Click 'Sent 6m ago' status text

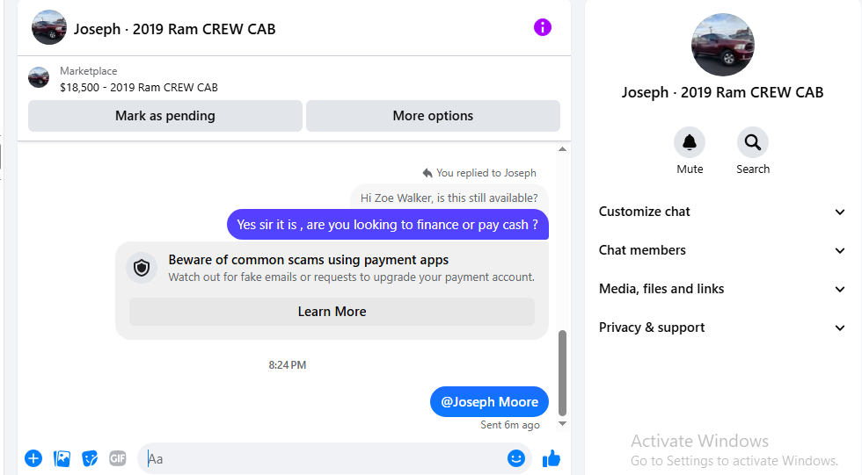click(510, 425)
